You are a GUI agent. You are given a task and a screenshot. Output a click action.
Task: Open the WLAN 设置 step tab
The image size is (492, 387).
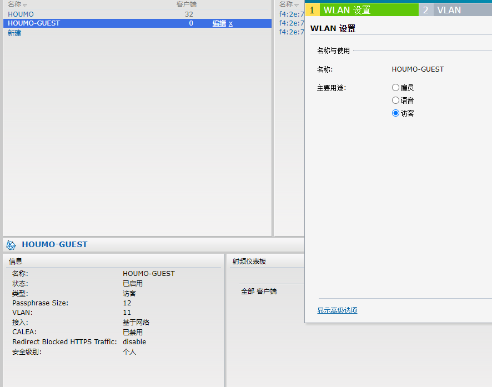(x=362, y=10)
